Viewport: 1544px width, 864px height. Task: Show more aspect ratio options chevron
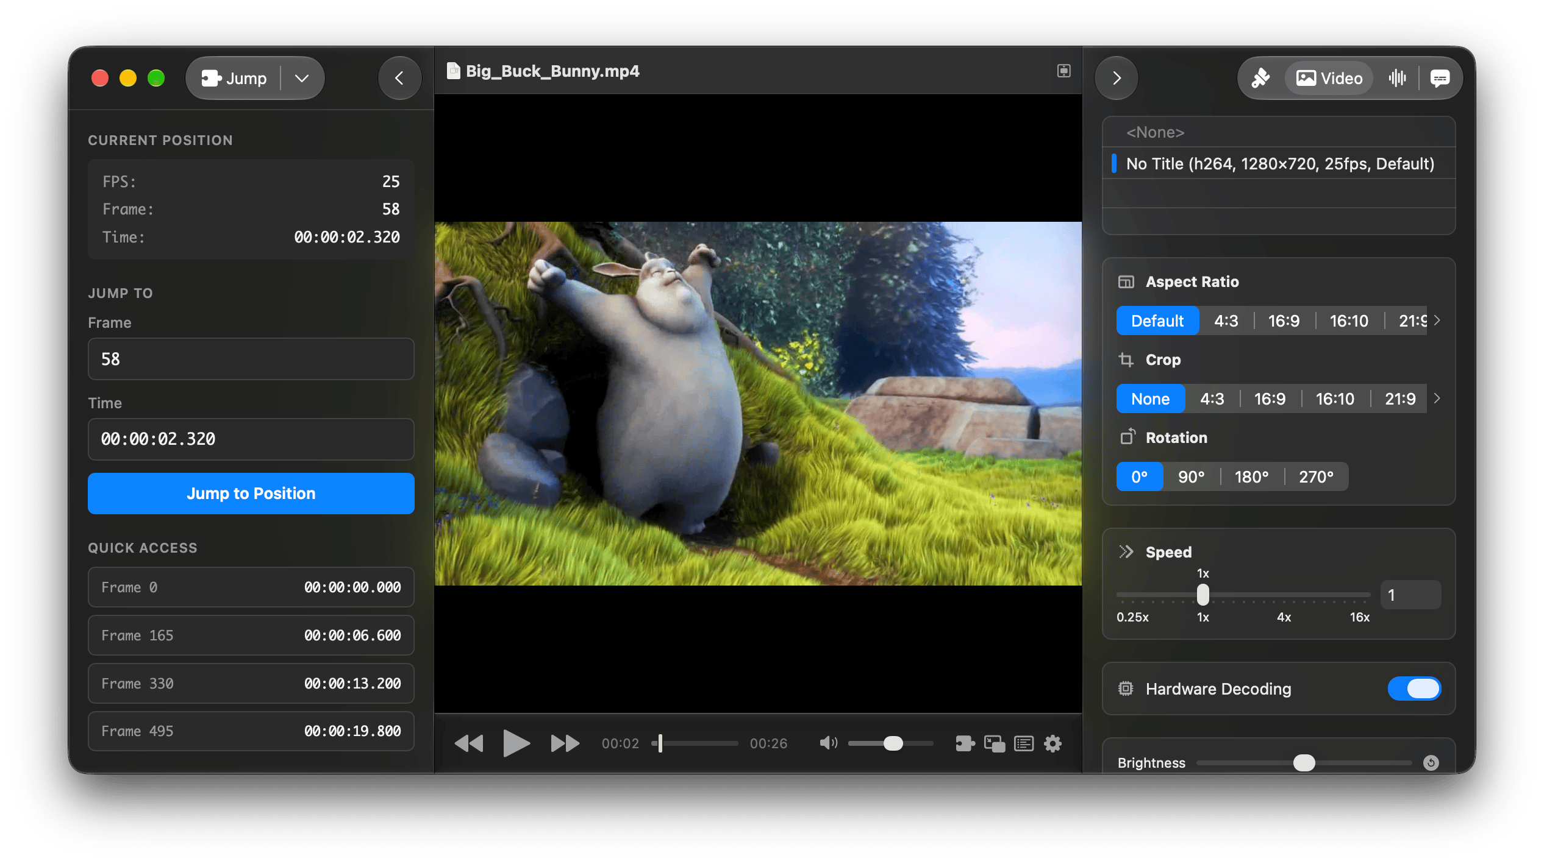click(1437, 320)
